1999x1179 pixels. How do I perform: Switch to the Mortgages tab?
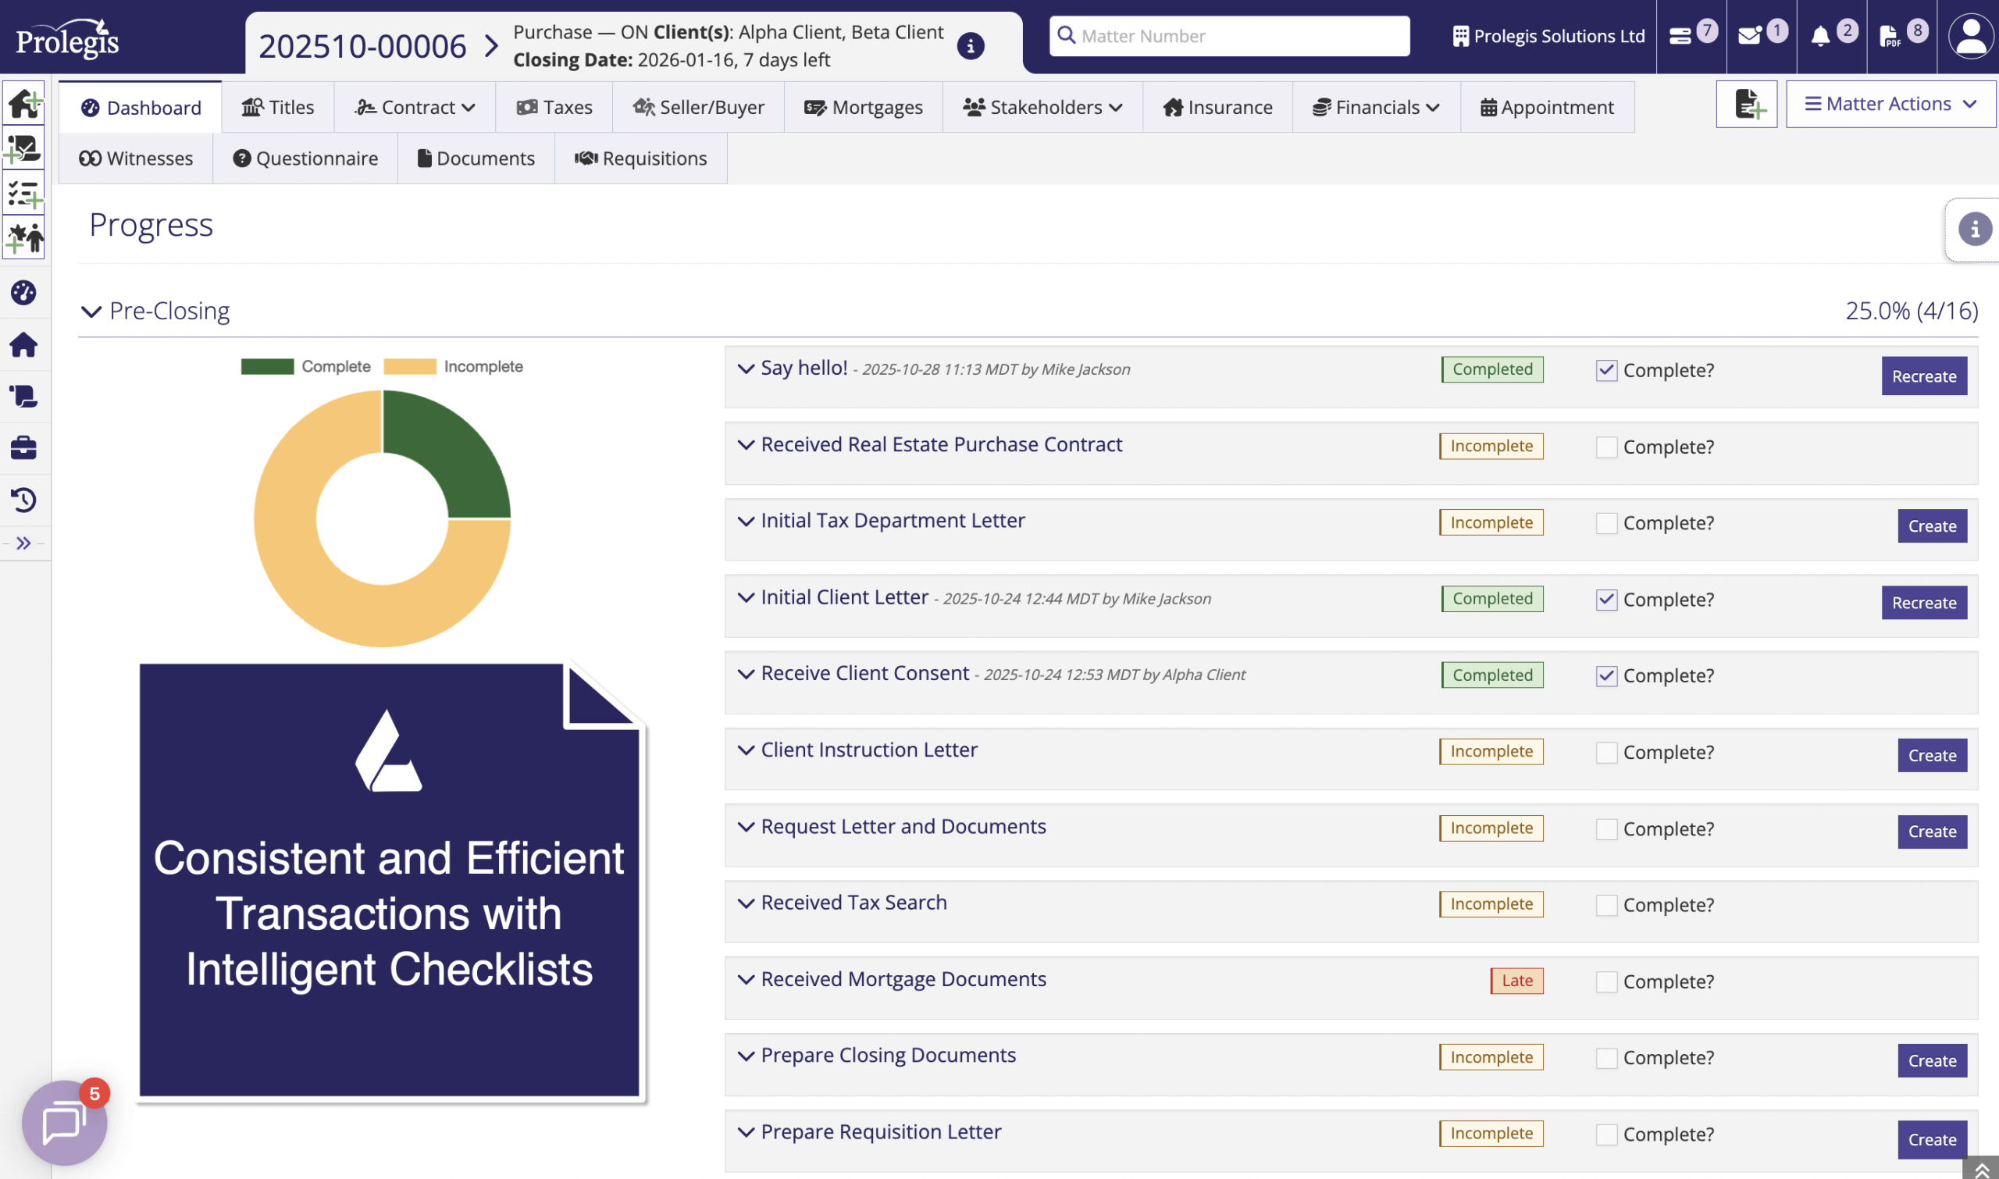click(x=864, y=107)
